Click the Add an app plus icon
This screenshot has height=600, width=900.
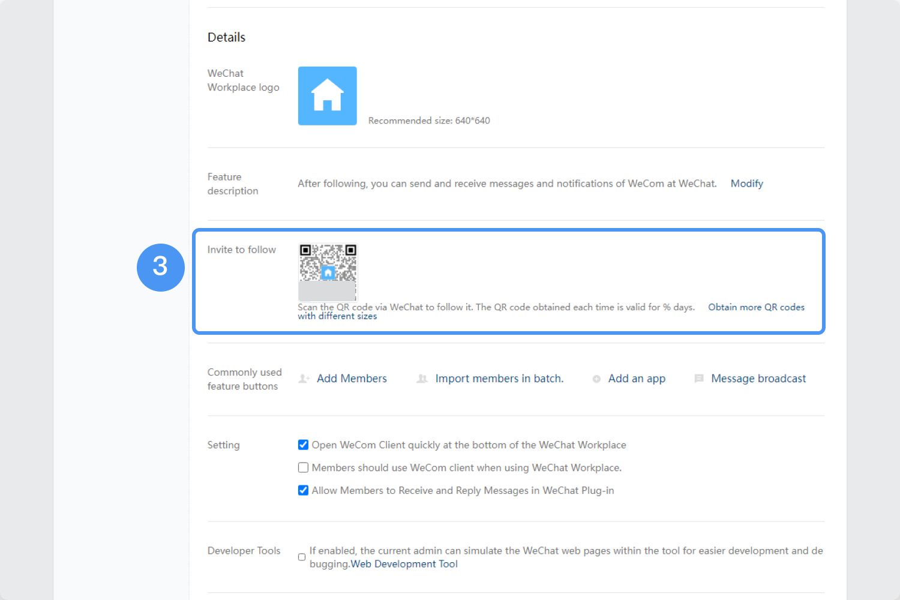(596, 379)
